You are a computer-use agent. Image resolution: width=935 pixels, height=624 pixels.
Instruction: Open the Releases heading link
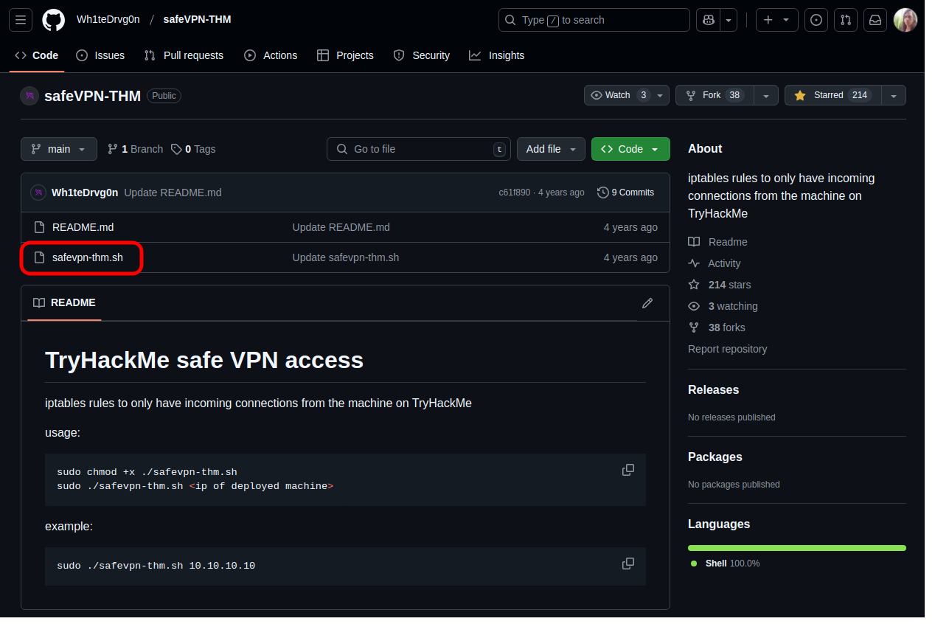(713, 389)
